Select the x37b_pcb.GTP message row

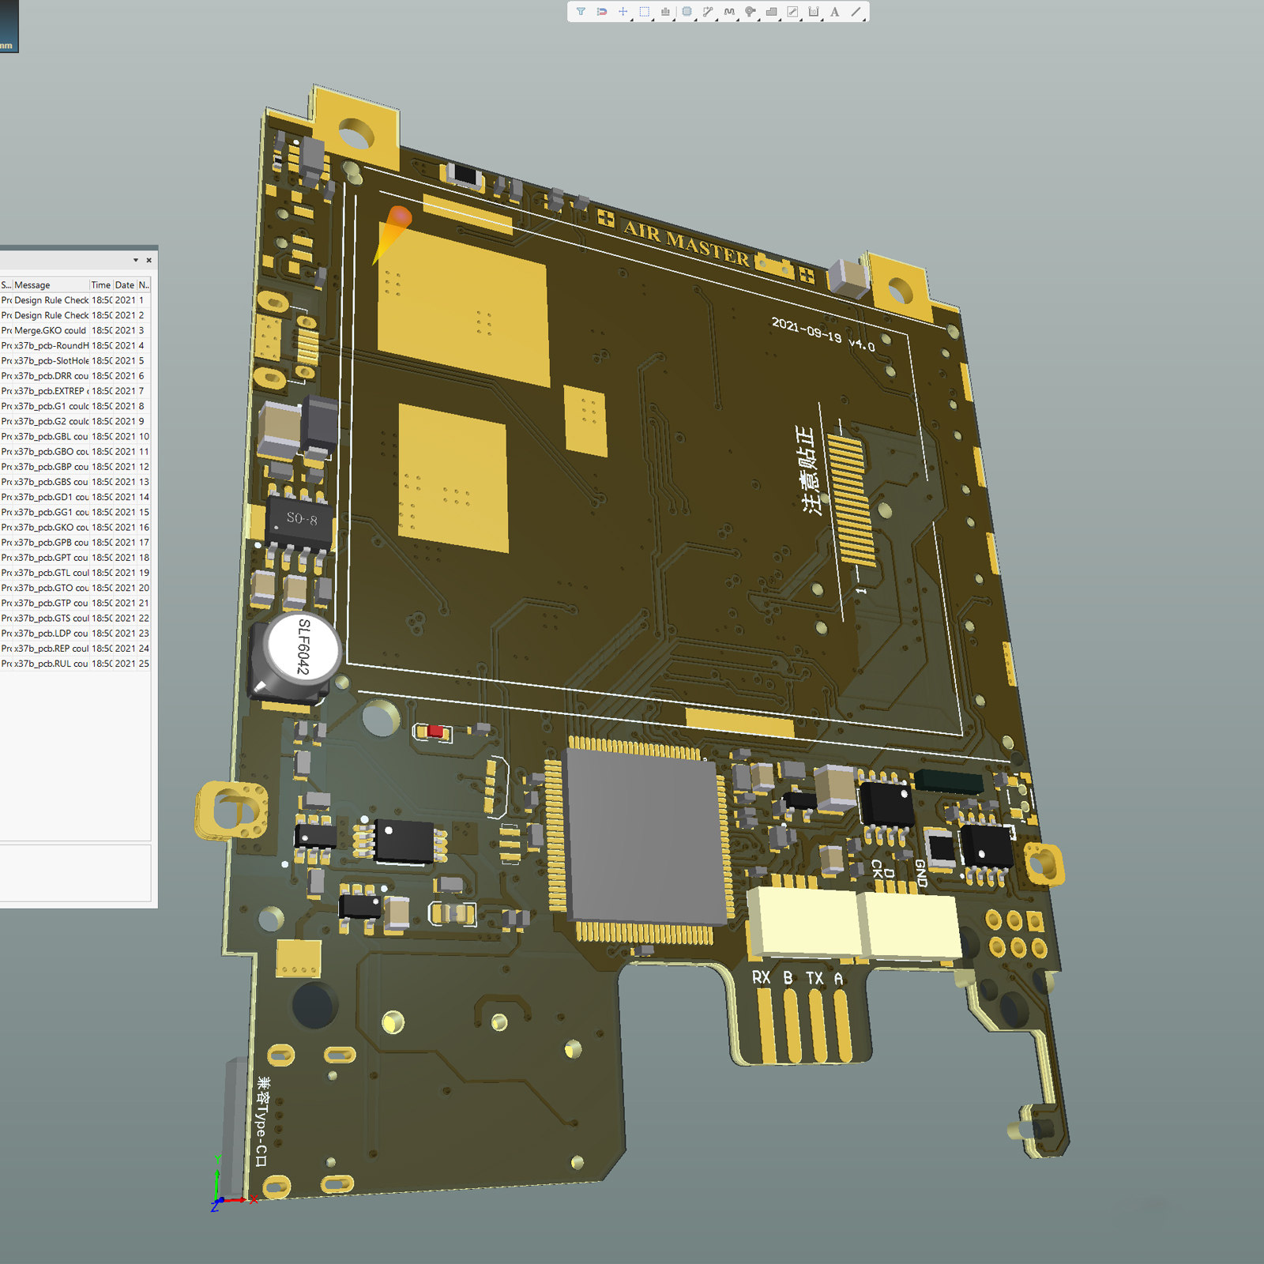(x=75, y=603)
